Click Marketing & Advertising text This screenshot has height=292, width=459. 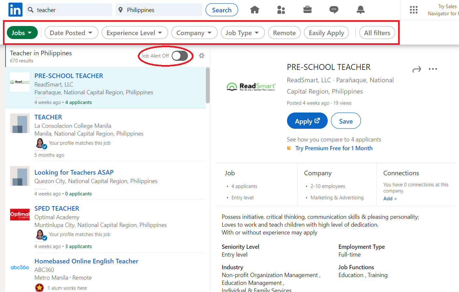[x=337, y=198]
